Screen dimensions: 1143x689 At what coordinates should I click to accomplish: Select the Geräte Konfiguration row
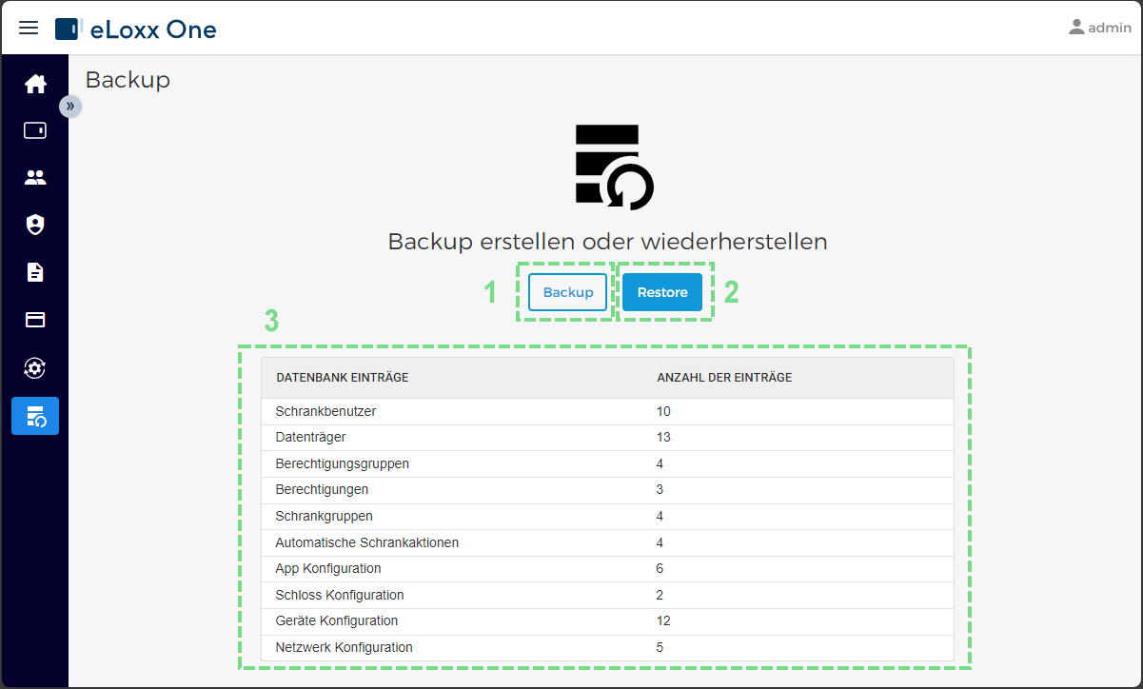[607, 620]
